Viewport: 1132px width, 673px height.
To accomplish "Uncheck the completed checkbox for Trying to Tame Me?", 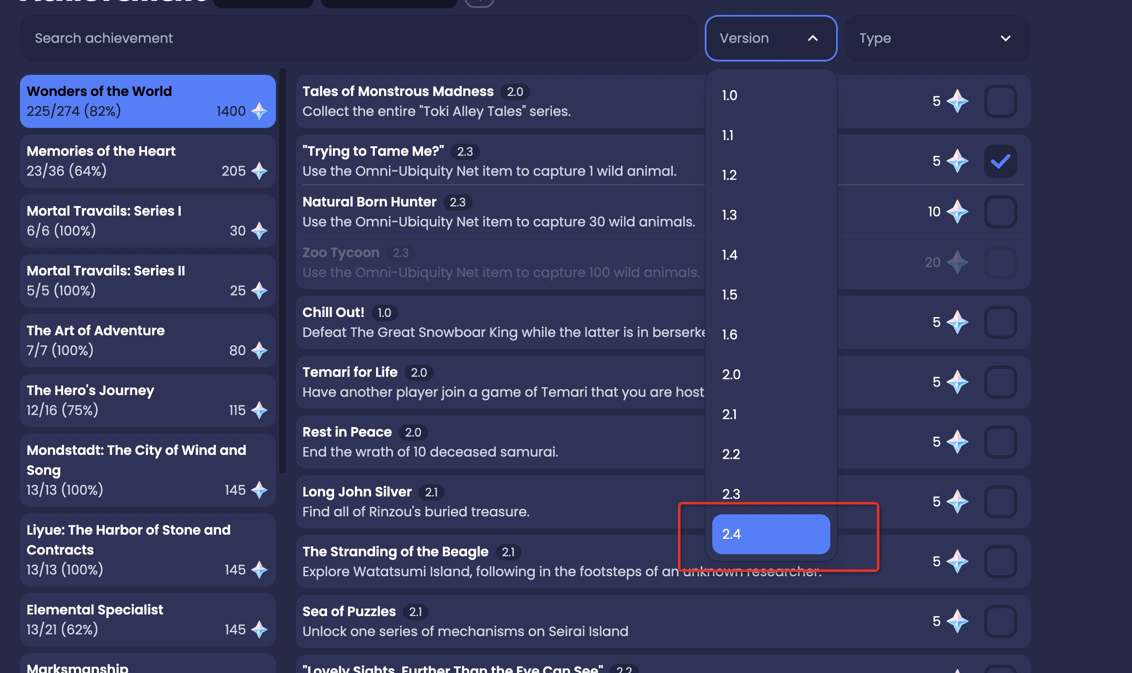I will (1001, 160).
